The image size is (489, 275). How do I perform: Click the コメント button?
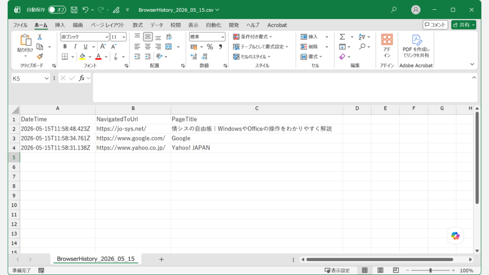pos(435,25)
